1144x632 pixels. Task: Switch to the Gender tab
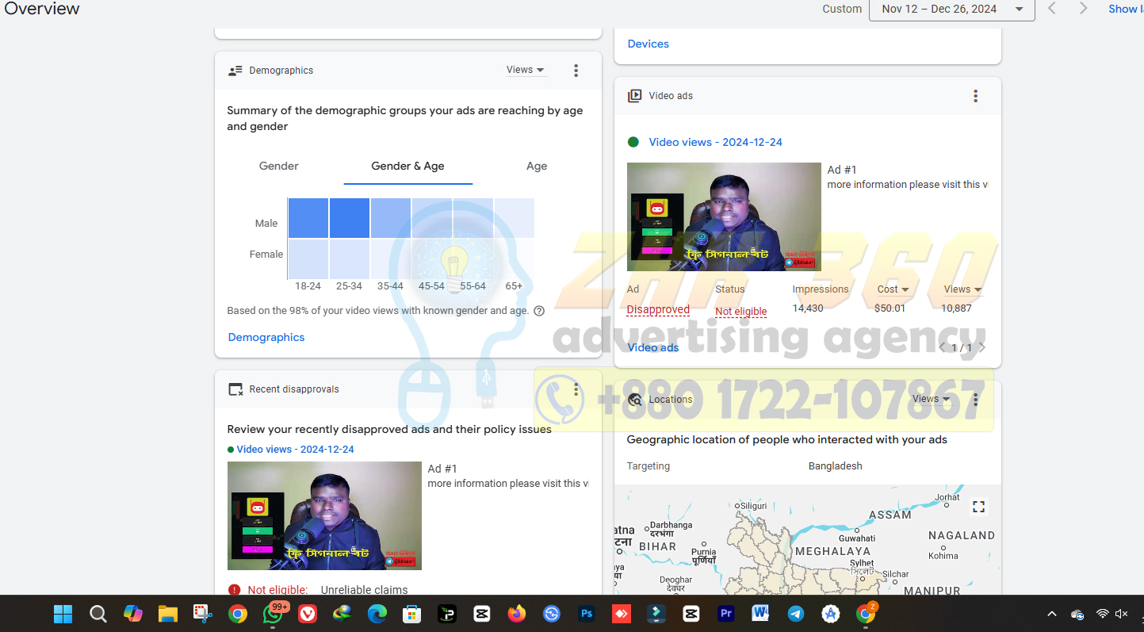279,166
